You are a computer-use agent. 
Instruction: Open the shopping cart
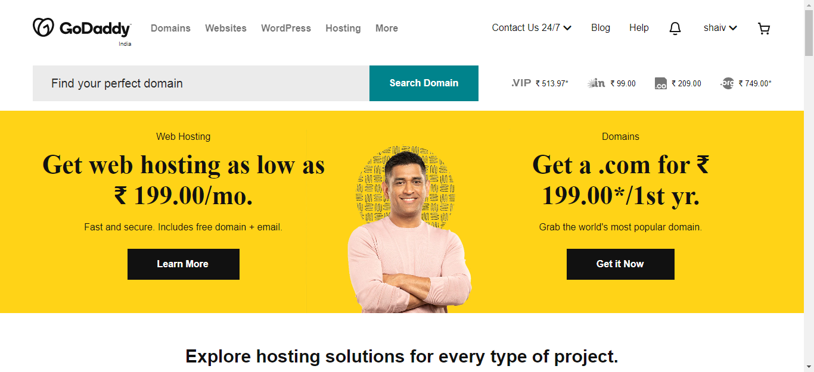(x=763, y=29)
